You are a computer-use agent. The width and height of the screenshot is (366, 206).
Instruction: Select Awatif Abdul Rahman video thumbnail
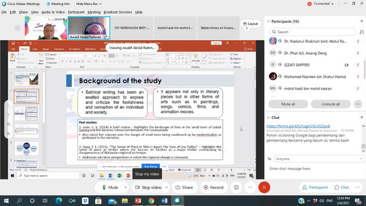[89, 28]
